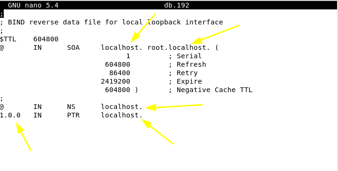Click the $TTL directive
Image resolution: width=338 pixels, height=171 pixels.
coord(8,39)
